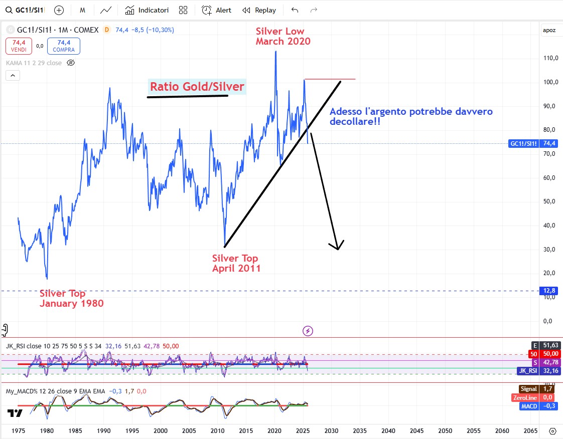
Task: Click the purple lightning event icon
Action: (308, 331)
